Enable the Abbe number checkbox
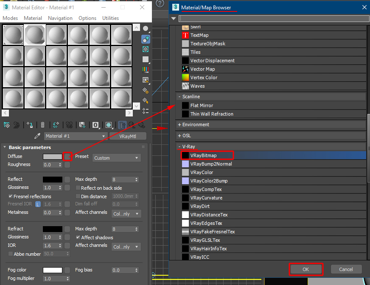Screen dimensions: 370x285 coord(10,254)
